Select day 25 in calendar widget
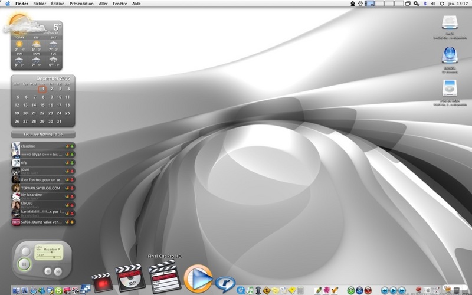The image size is (472, 295). pyautogui.click(x=67, y=113)
